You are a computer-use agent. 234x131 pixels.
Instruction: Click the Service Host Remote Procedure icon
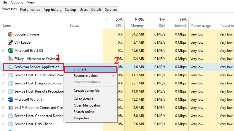(10, 91)
